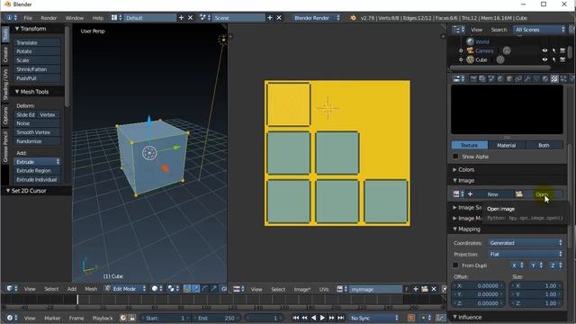Viewport: 576px width, 324px height.
Task: Open the Extrude dropdown
Action: tap(37, 162)
